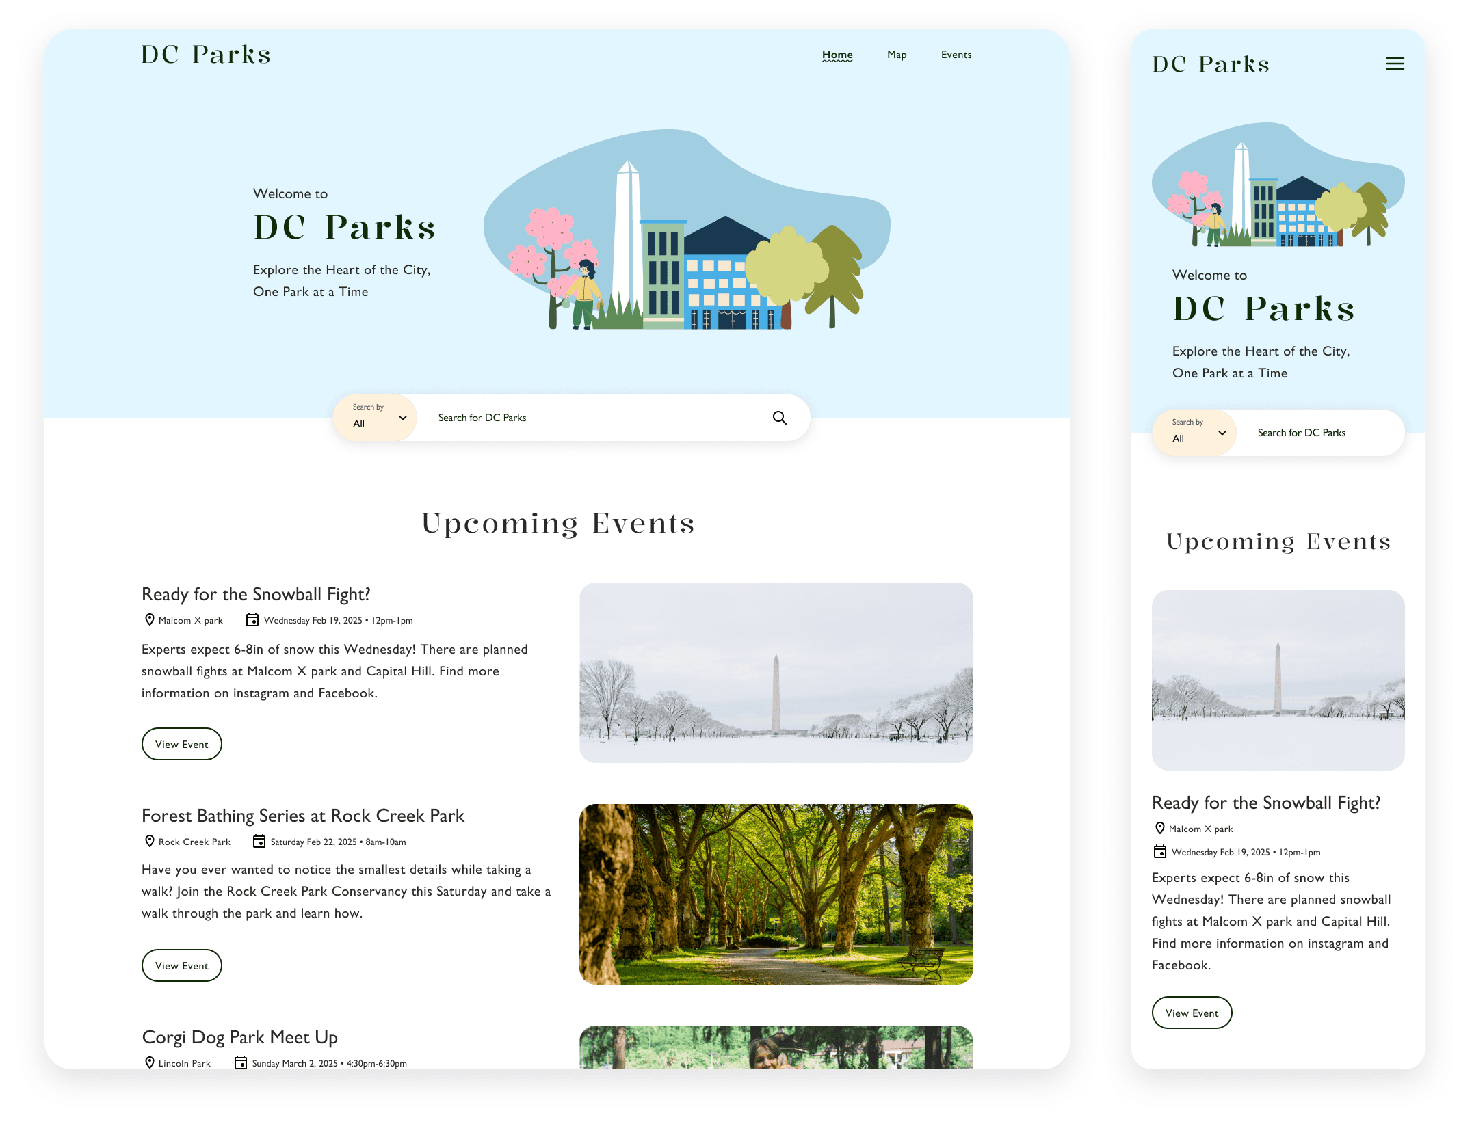1472x1137 pixels.
Task: Click View Event for Forest Bathing Series
Action: click(x=182, y=965)
